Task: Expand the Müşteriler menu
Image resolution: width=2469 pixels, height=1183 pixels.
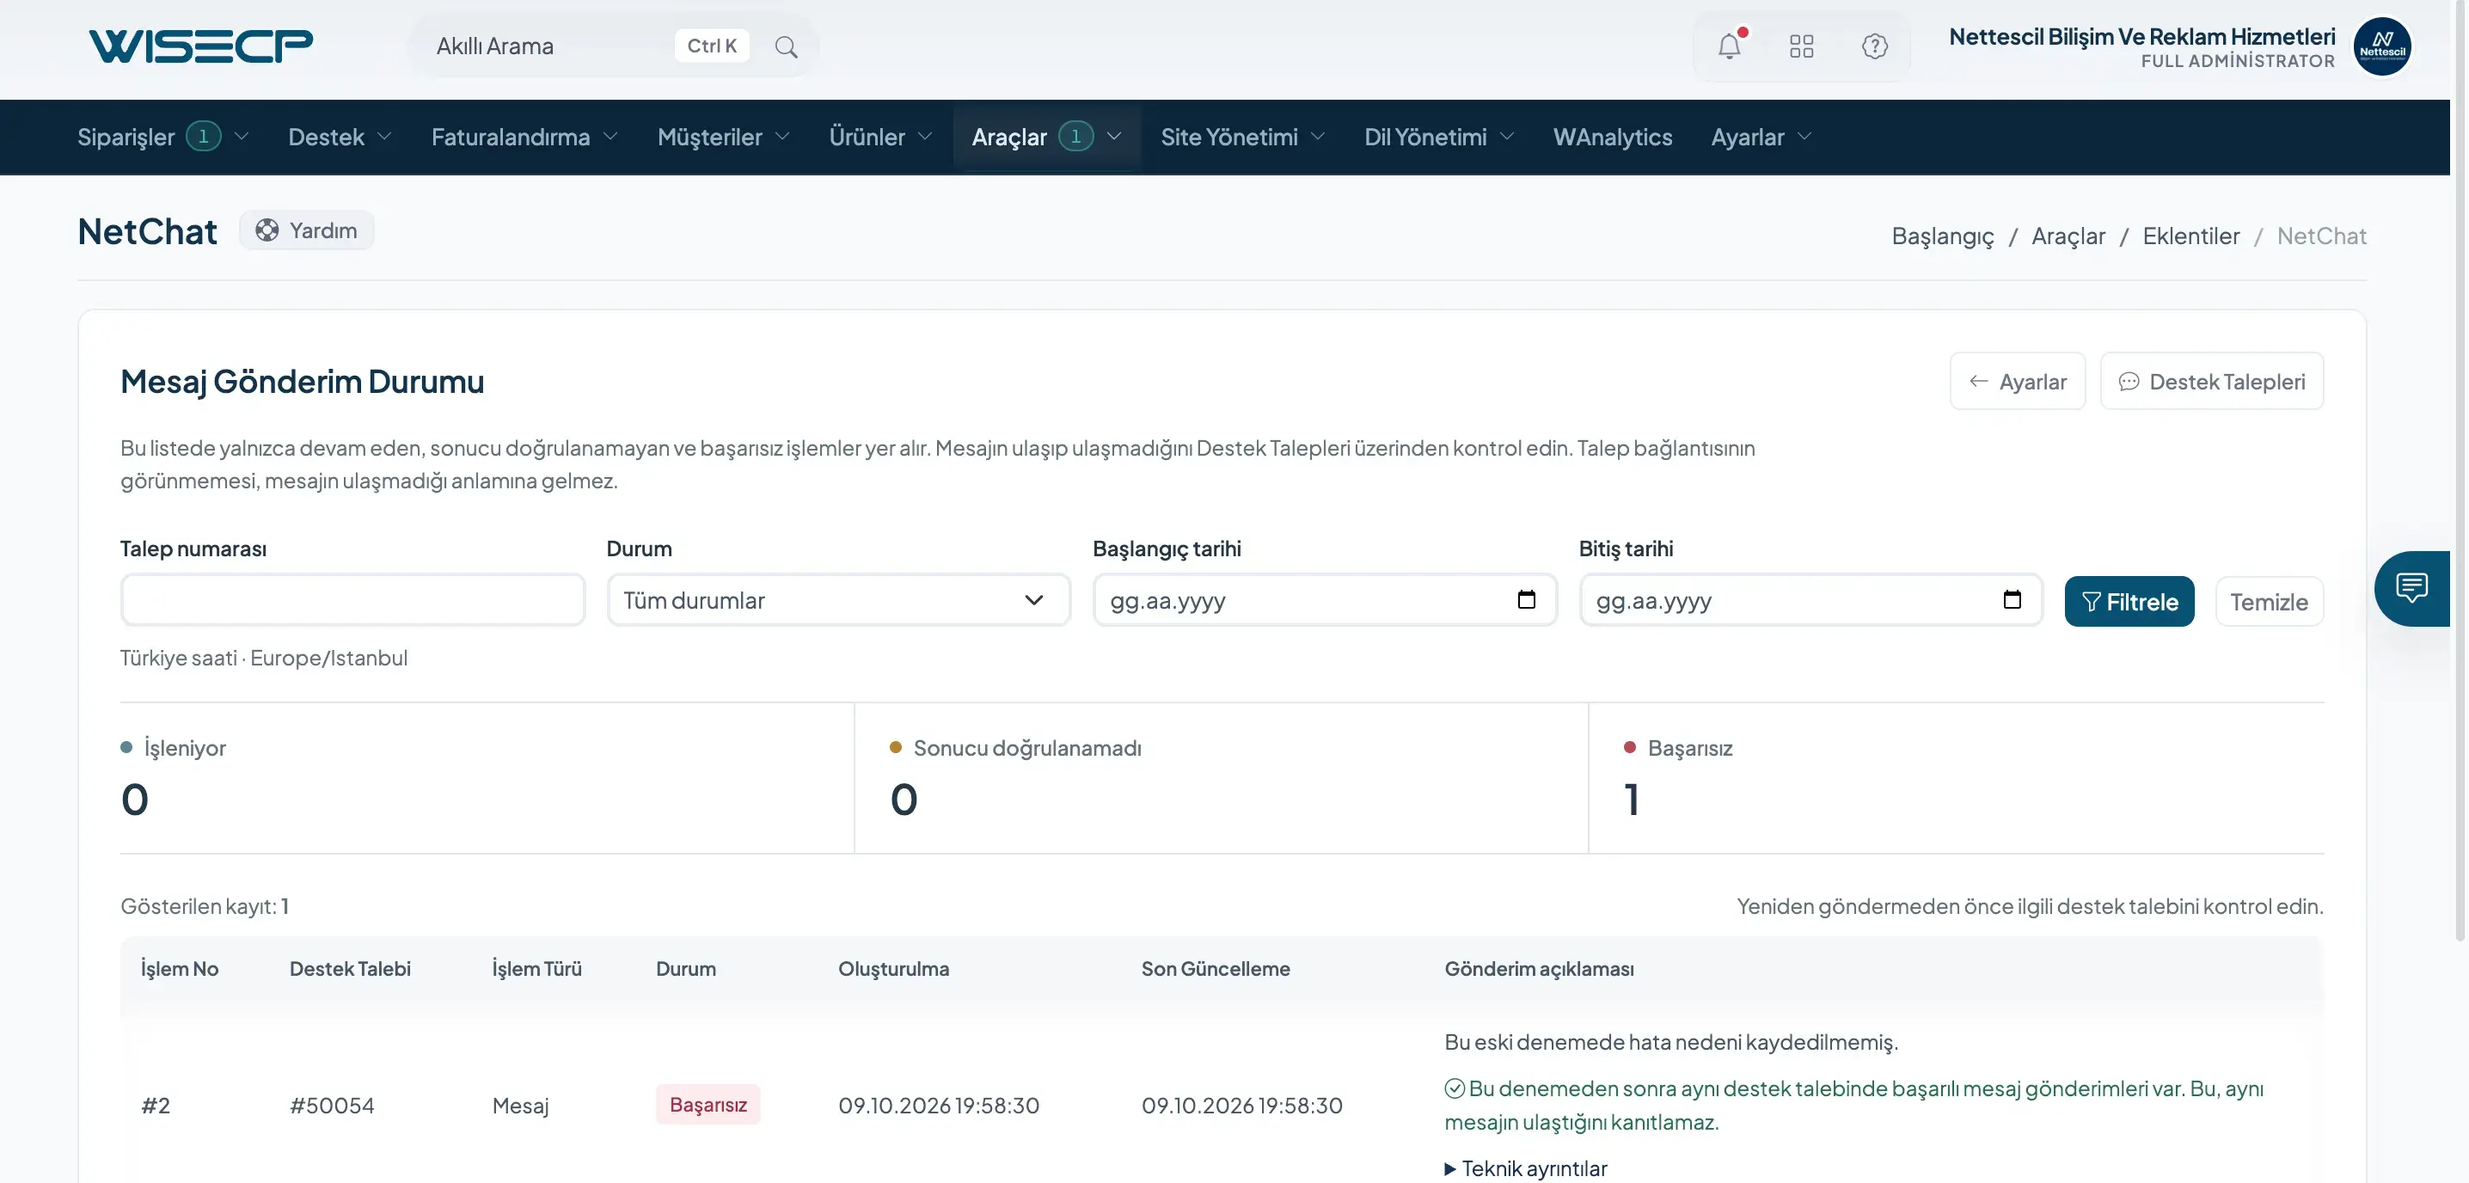Action: tap(723, 137)
